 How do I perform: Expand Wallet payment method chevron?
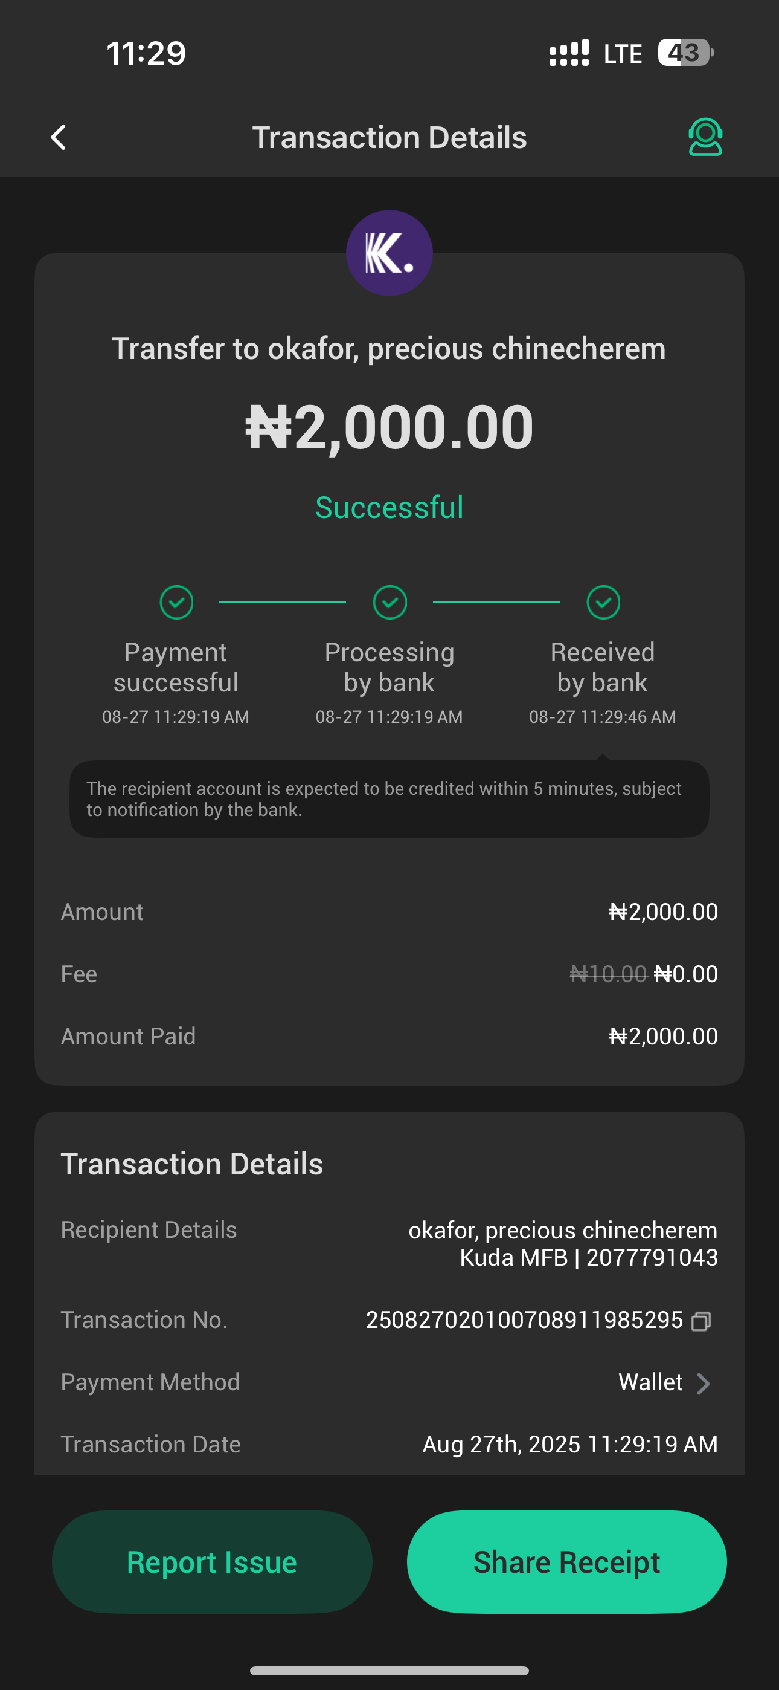pyautogui.click(x=704, y=1383)
